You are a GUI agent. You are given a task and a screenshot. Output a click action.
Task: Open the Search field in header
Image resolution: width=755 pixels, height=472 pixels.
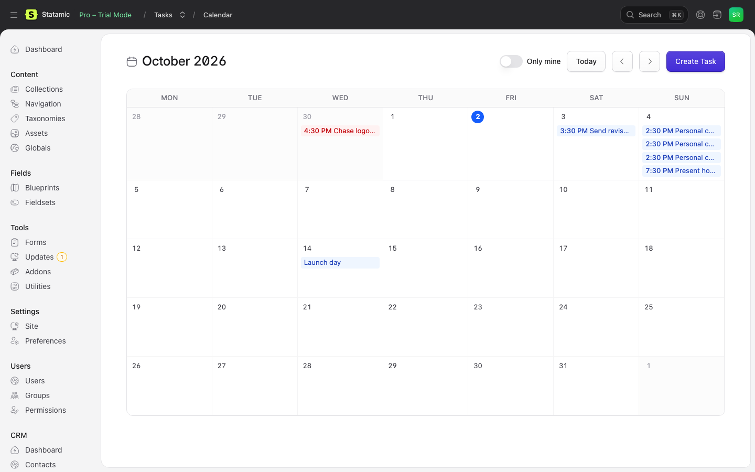[654, 15]
